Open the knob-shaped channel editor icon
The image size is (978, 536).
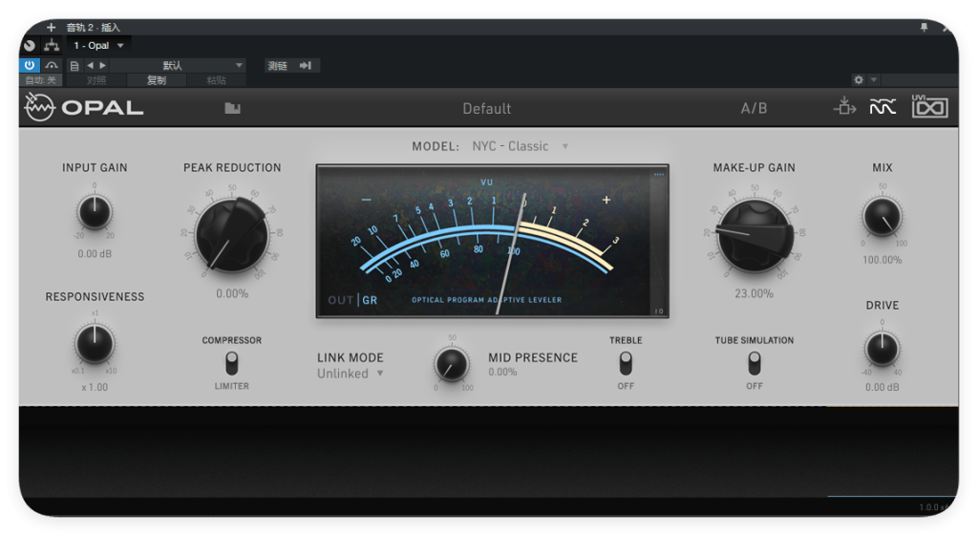pyautogui.click(x=30, y=46)
